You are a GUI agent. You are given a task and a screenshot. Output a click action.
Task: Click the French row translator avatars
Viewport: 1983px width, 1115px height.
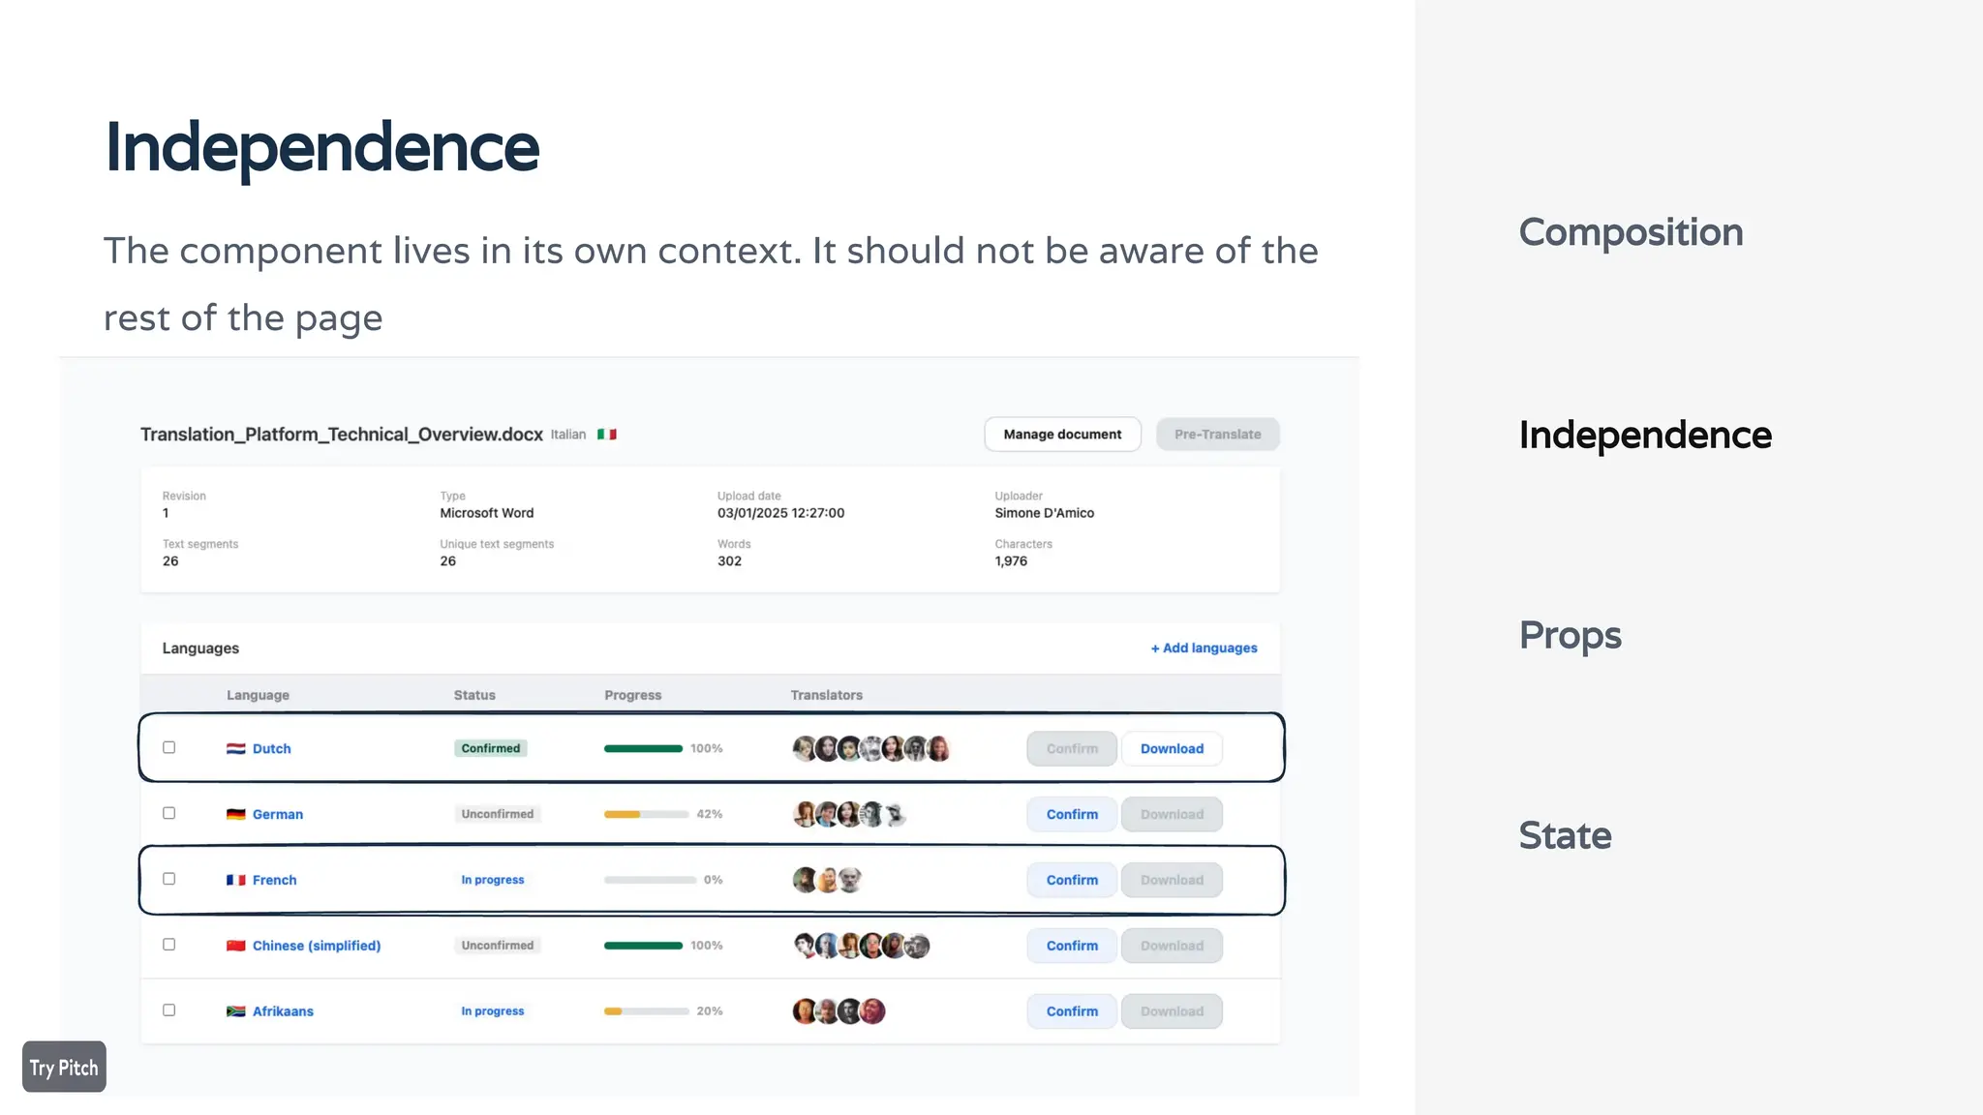[827, 880]
